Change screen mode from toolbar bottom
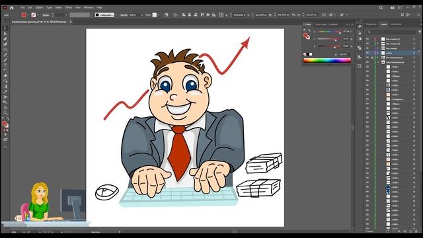Image resolution: width=423 pixels, height=238 pixels. pos(5,139)
